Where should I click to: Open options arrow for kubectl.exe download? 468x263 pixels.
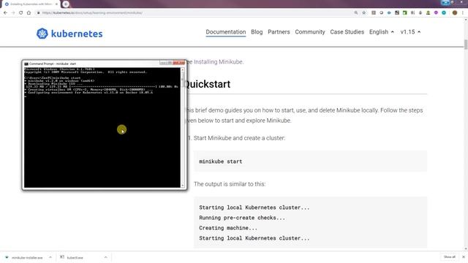(x=105, y=257)
